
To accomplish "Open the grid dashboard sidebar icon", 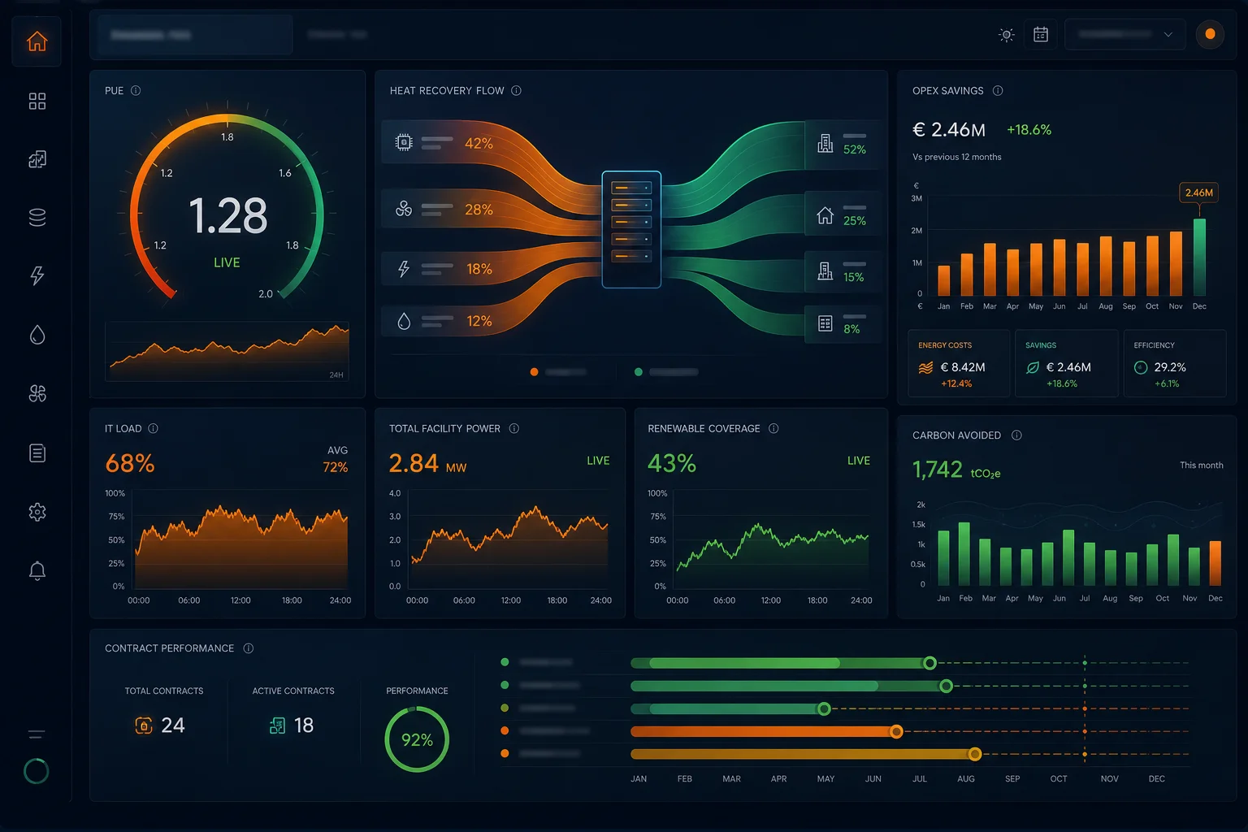I will tap(37, 101).
